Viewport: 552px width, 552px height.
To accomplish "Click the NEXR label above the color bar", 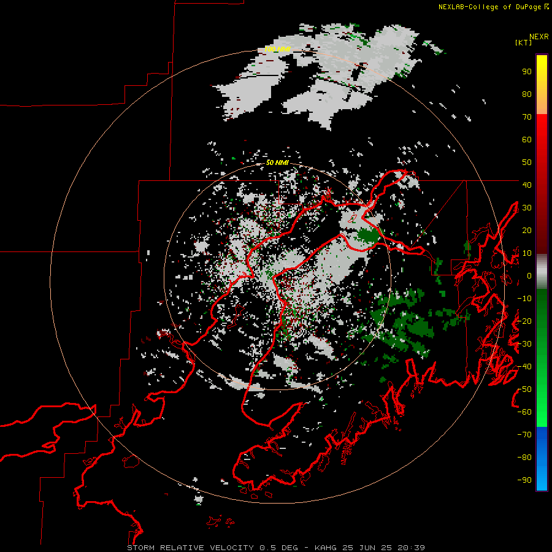I will tap(539, 36).
